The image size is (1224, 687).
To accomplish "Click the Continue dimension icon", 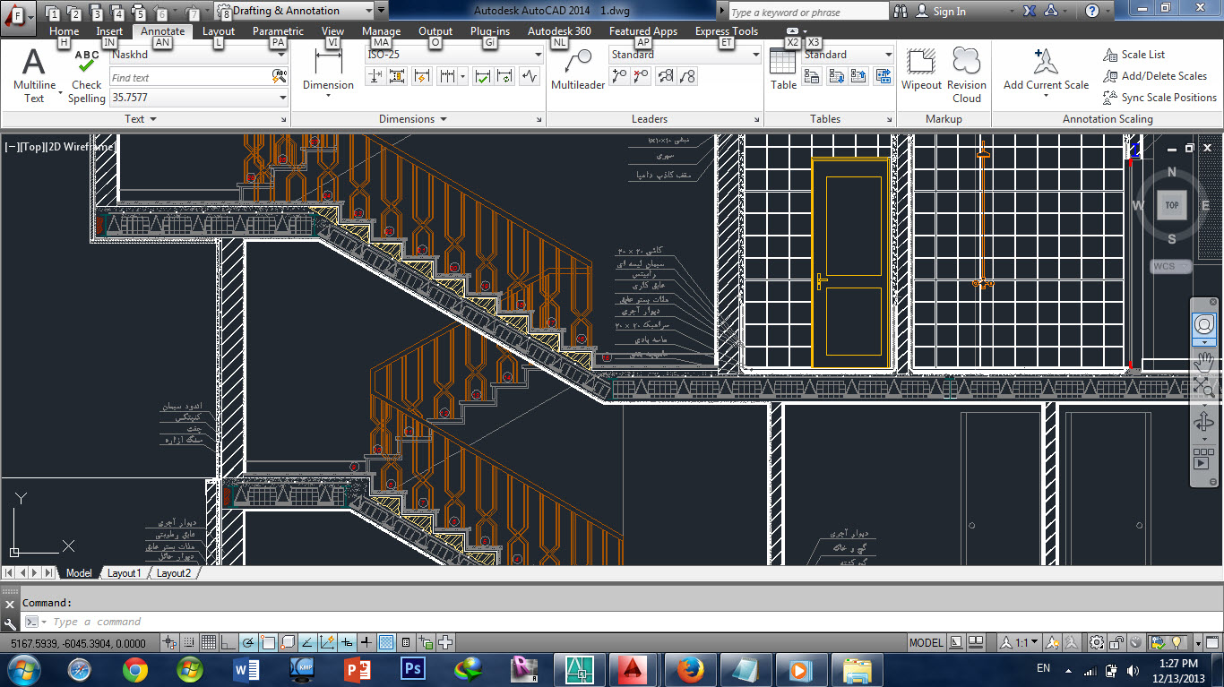I will 447,77.
